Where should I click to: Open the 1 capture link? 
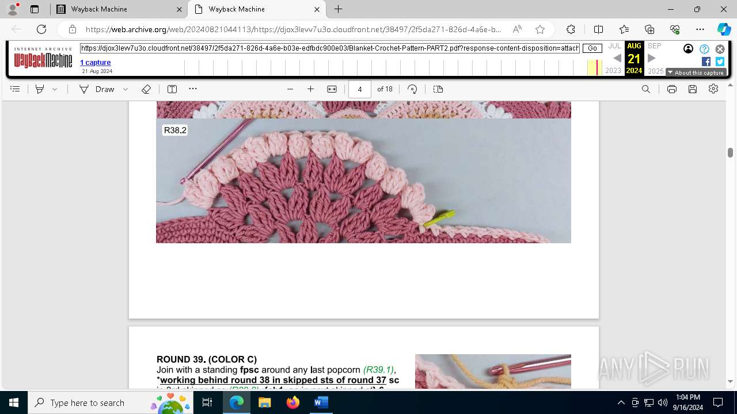click(96, 62)
